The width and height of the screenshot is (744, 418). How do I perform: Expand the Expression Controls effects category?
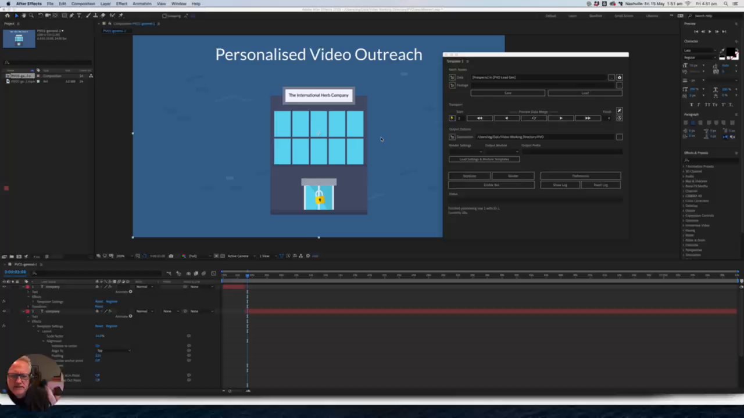pyautogui.click(x=684, y=215)
